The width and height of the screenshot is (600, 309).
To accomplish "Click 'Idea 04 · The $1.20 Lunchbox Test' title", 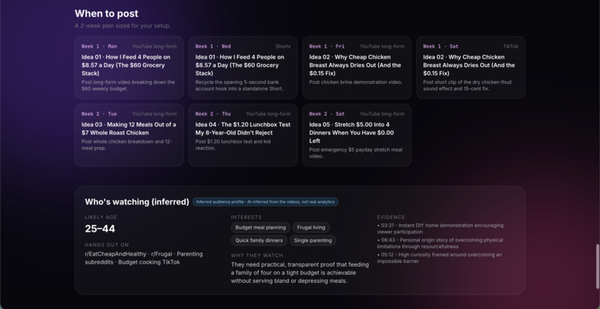I will (243, 129).
